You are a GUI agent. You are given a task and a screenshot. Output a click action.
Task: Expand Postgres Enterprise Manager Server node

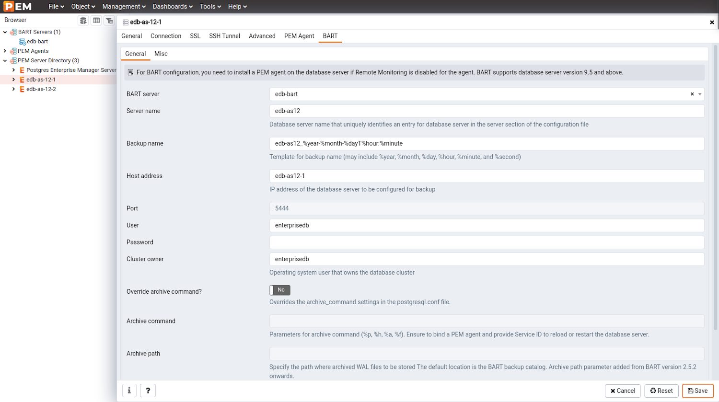[13, 70]
